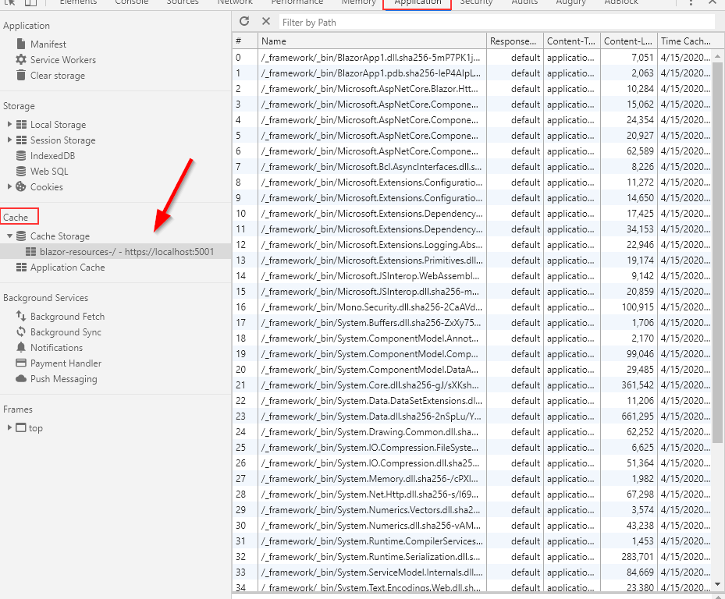Open the Manifest section
The width and height of the screenshot is (725, 599).
48,44
